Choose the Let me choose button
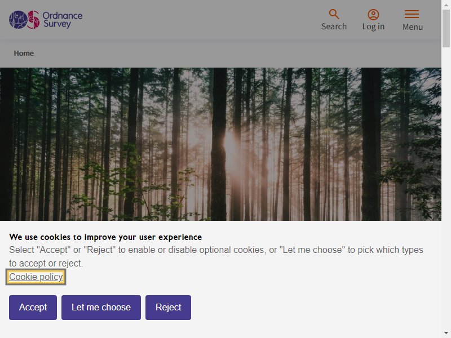The image size is (451, 338). 101,307
